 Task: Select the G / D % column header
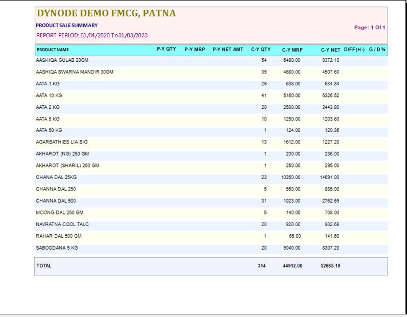click(x=377, y=50)
